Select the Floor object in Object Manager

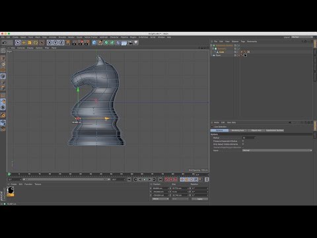pyautogui.click(x=218, y=56)
